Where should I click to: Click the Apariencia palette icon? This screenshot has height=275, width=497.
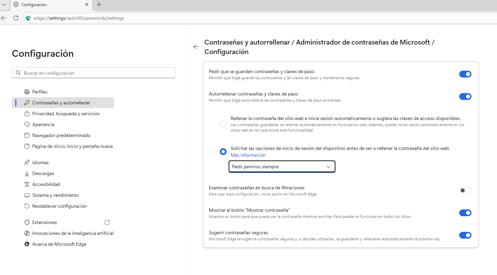click(x=27, y=124)
